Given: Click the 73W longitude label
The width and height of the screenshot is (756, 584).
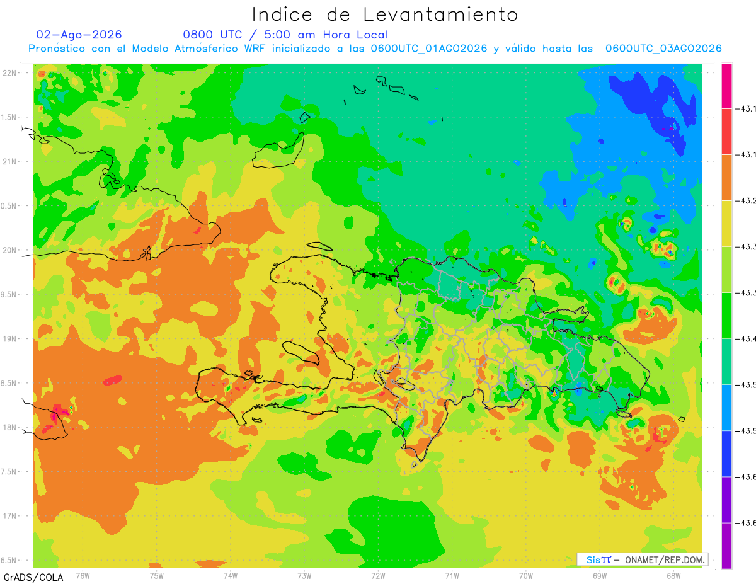Looking at the screenshot, I should pyautogui.click(x=304, y=575).
